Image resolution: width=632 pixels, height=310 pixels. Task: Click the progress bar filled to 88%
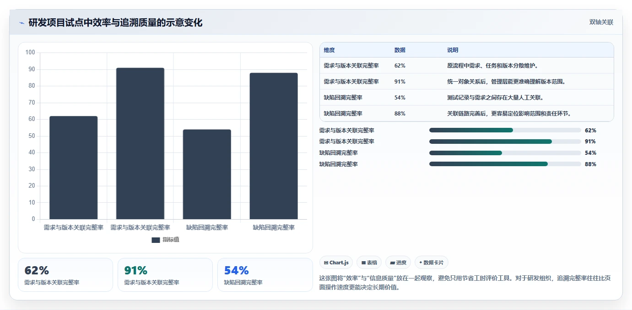(505, 164)
